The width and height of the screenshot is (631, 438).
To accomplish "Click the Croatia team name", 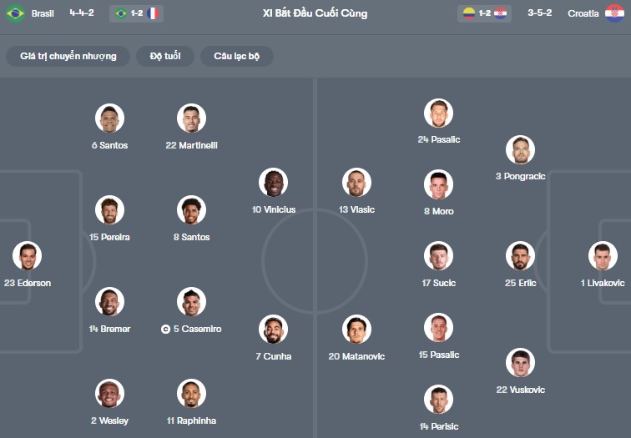I will [x=583, y=13].
